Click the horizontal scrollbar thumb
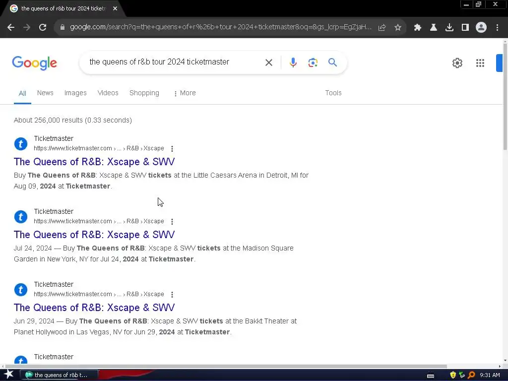Image resolution: width=508 pixels, height=381 pixels. pos(226,367)
